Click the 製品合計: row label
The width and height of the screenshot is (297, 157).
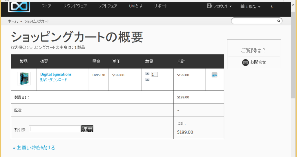[22, 97]
